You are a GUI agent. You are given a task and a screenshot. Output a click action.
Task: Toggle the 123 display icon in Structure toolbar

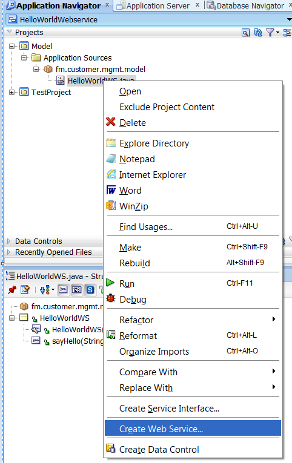coord(76,290)
